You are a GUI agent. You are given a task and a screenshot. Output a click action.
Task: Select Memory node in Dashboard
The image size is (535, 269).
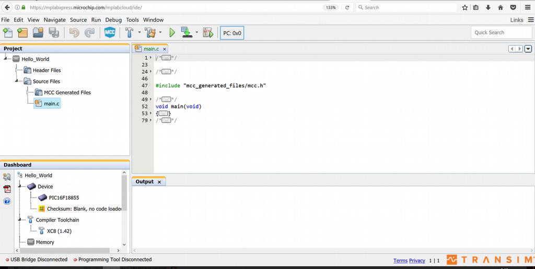(45, 242)
